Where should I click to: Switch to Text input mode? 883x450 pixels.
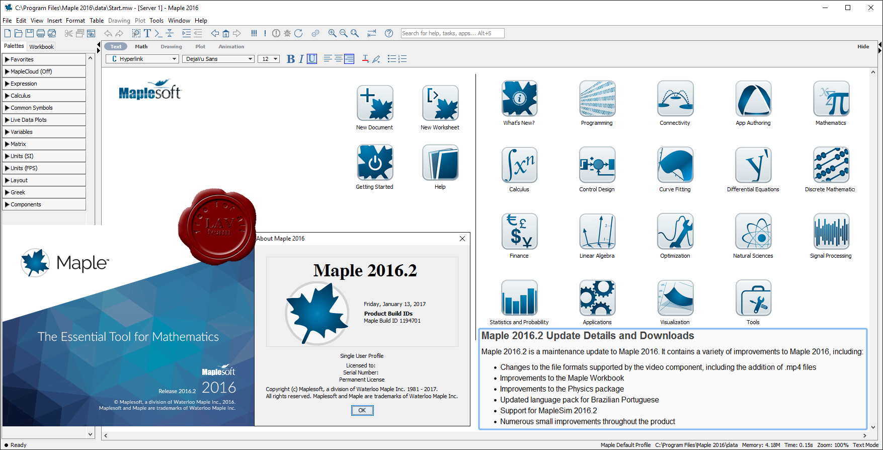click(x=116, y=46)
